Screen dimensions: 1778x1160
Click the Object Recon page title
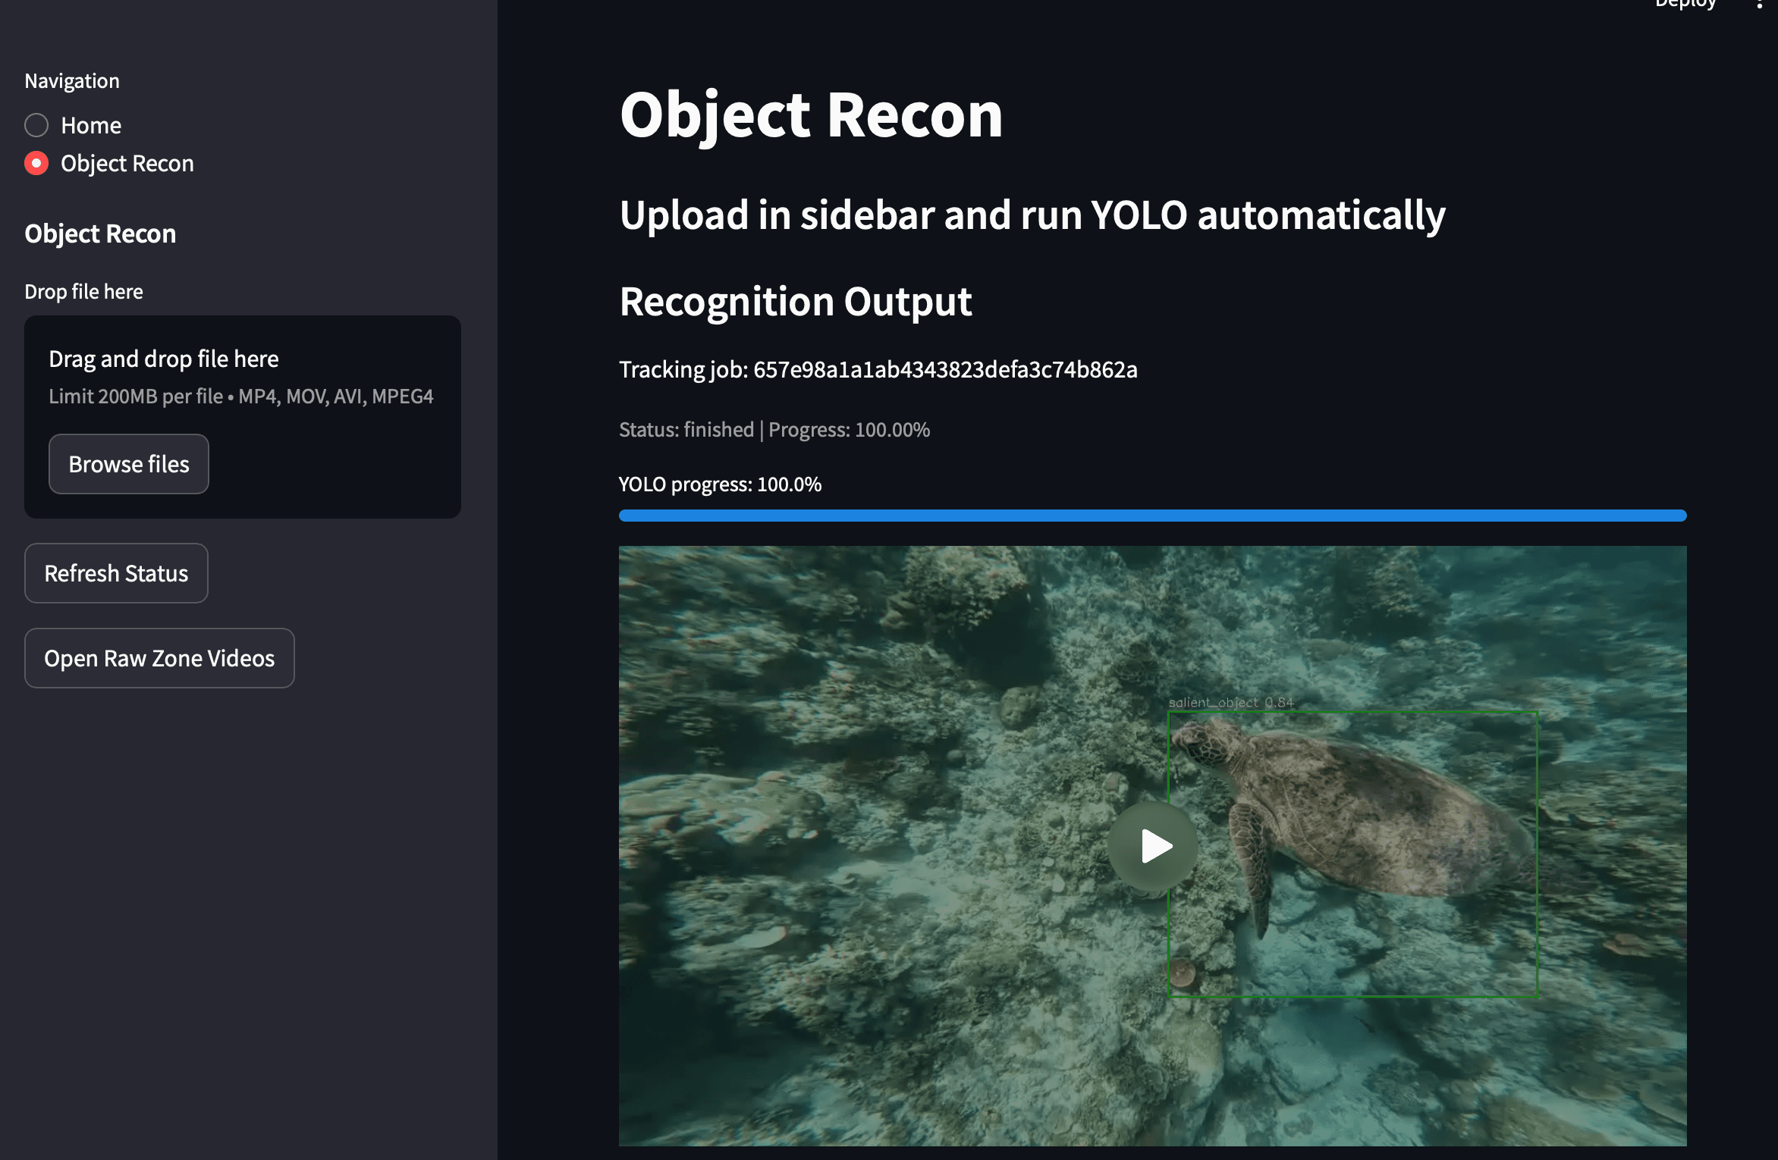point(810,115)
